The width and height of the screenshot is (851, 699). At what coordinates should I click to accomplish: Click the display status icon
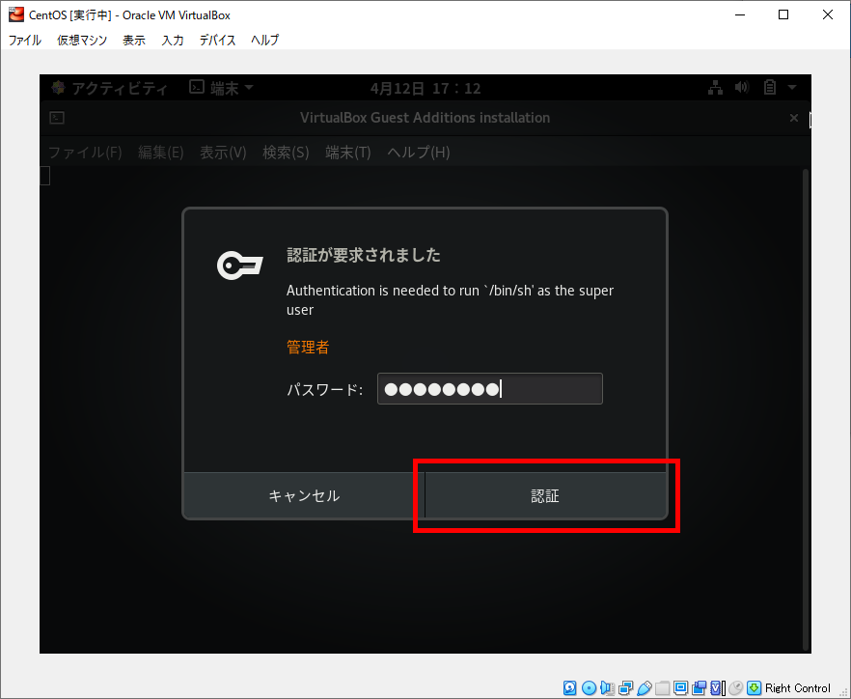680,688
